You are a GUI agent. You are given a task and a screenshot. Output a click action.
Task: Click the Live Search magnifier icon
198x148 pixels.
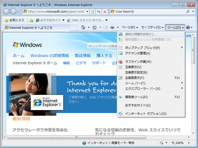tap(188, 12)
